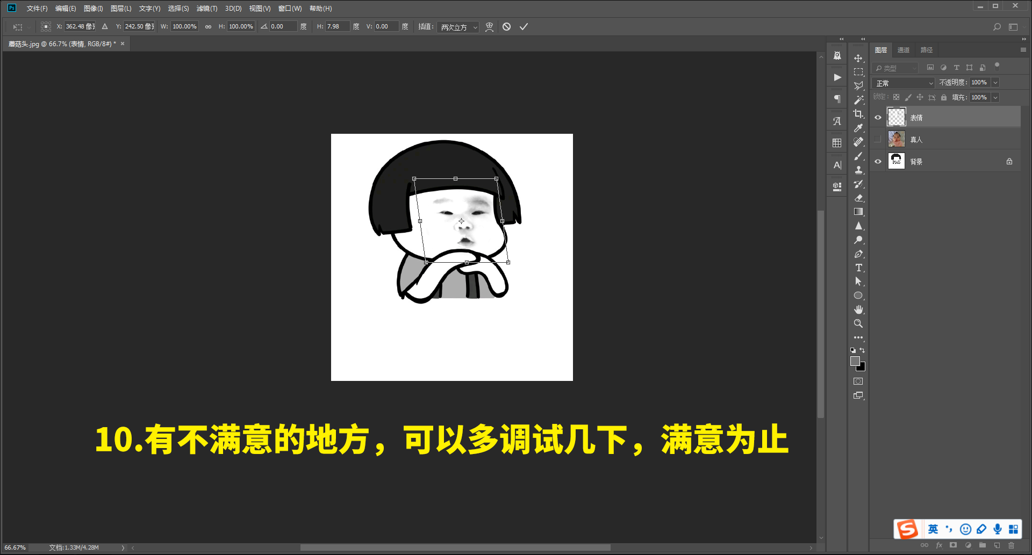This screenshot has width=1032, height=555.
Task: Select the Clone Stamp tool
Action: coord(858,170)
